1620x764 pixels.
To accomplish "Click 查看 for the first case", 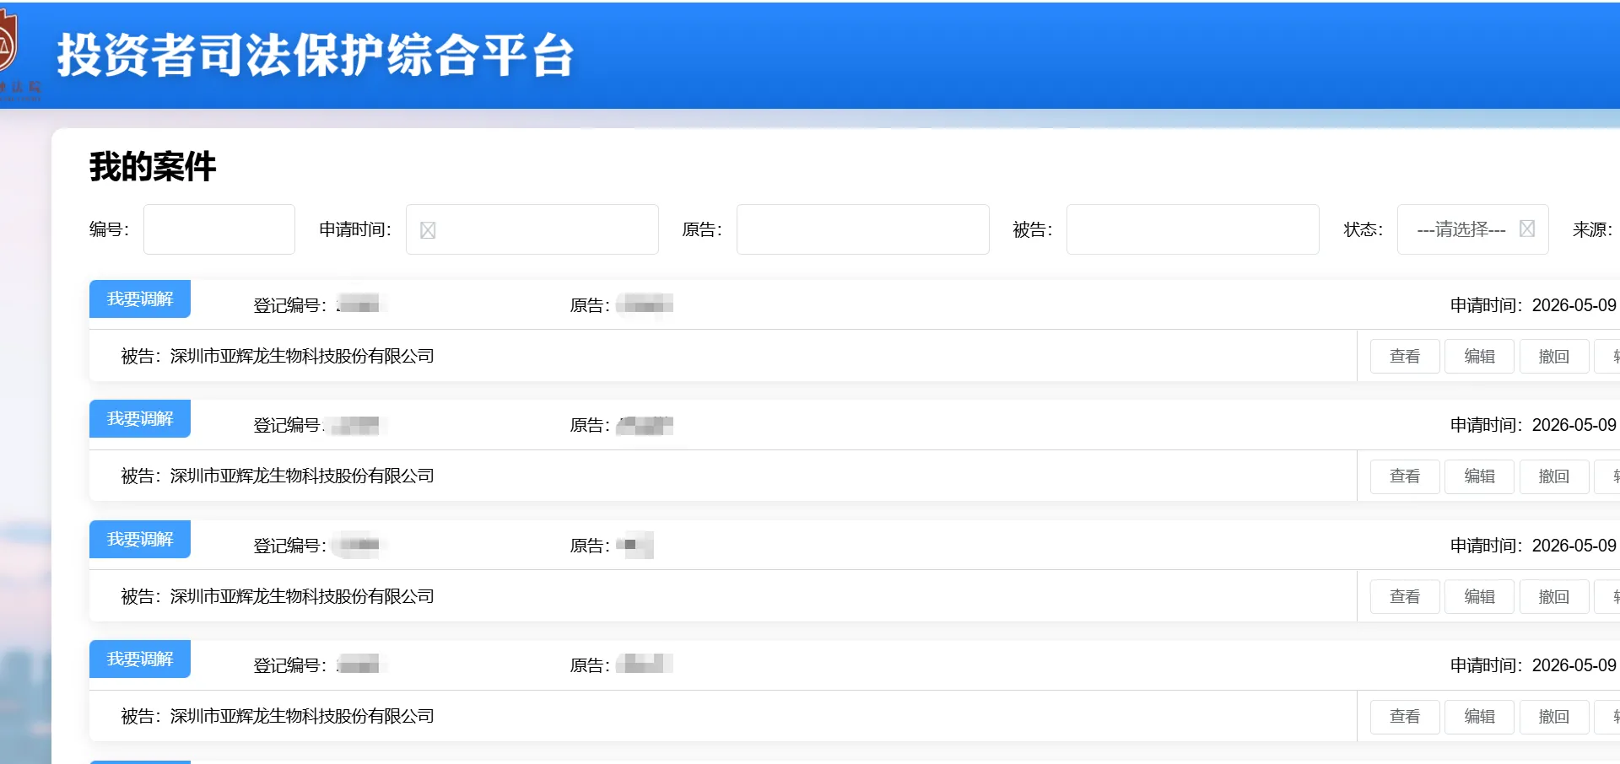I will tap(1405, 357).
